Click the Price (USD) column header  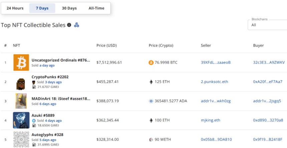[106, 45]
